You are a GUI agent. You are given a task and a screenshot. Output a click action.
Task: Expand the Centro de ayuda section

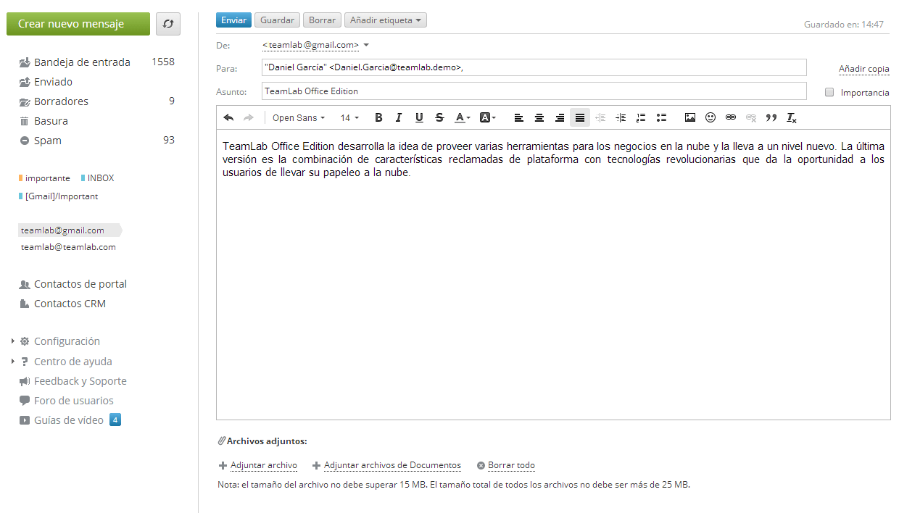click(13, 362)
